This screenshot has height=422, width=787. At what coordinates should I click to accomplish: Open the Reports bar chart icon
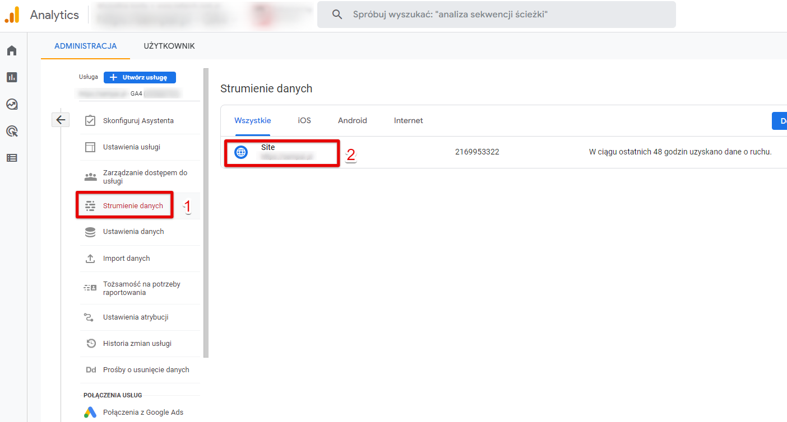coord(12,77)
